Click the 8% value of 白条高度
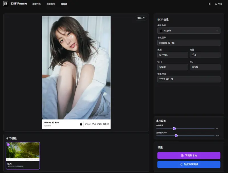This screenshot has width=228, height=173. tap(217, 128)
